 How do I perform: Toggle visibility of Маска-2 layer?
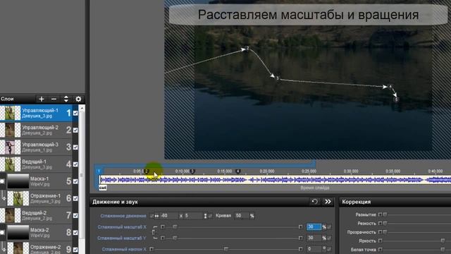point(75,232)
